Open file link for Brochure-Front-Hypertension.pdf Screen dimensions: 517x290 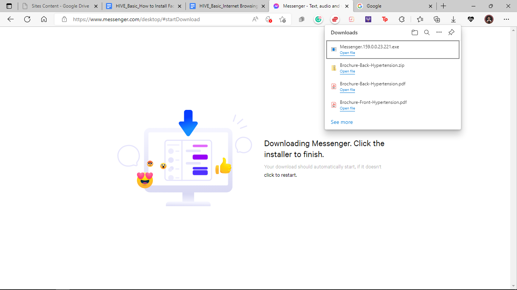[347, 108]
